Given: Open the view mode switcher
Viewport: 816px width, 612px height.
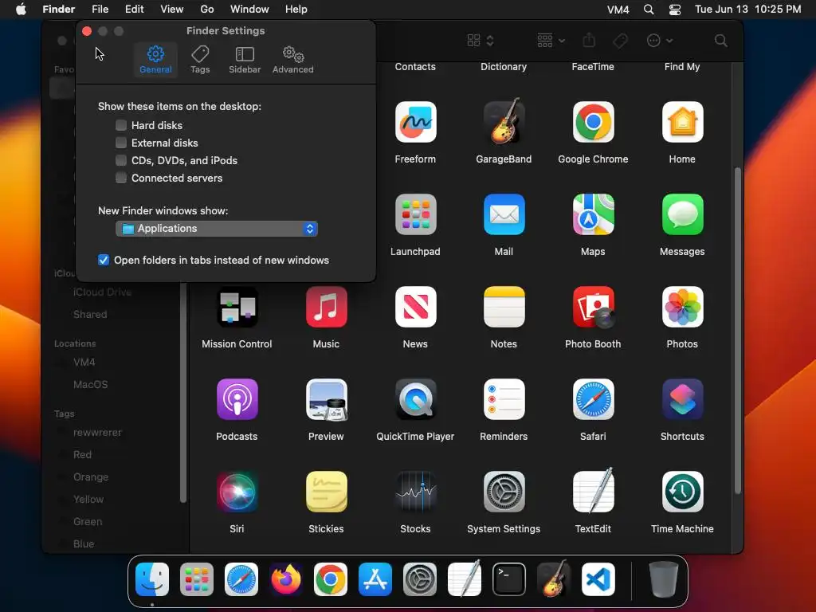Looking at the screenshot, I should pyautogui.click(x=481, y=40).
